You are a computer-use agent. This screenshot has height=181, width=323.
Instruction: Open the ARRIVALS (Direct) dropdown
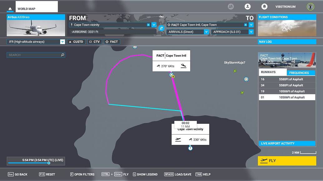pyautogui.click(x=207, y=31)
